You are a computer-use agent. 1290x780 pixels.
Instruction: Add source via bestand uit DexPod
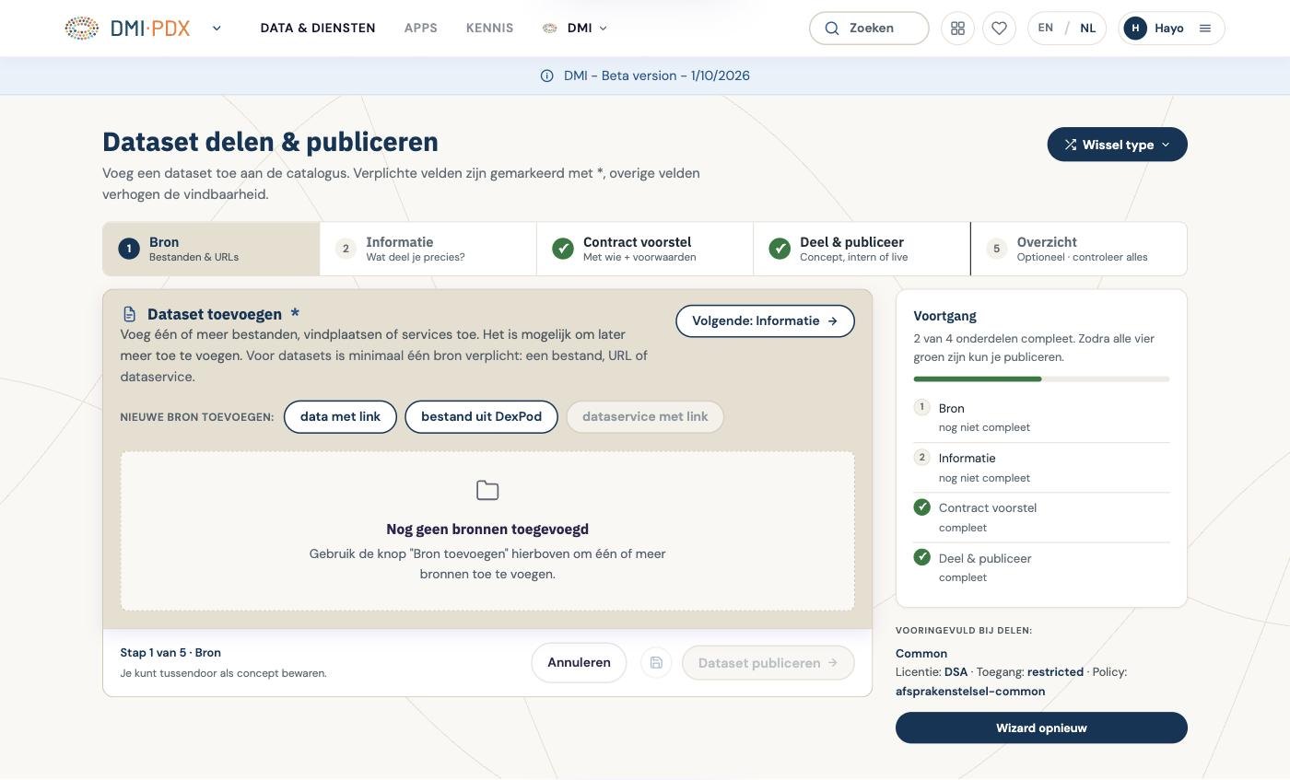click(481, 416)
